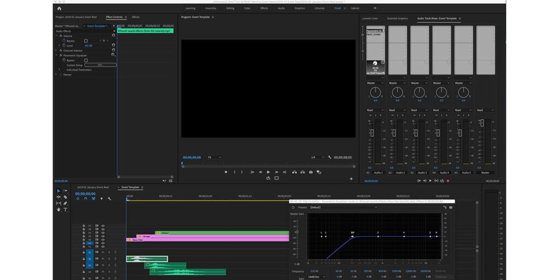Click the Add Marker icon in Program monitor
Screen dimensions: 560x280
(226, 172)
